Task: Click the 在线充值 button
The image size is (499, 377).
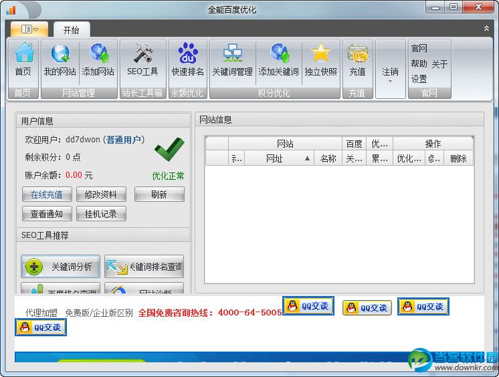Action: 47,195
